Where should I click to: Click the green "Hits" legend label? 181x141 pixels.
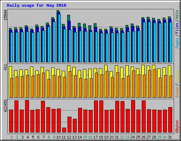177,14
